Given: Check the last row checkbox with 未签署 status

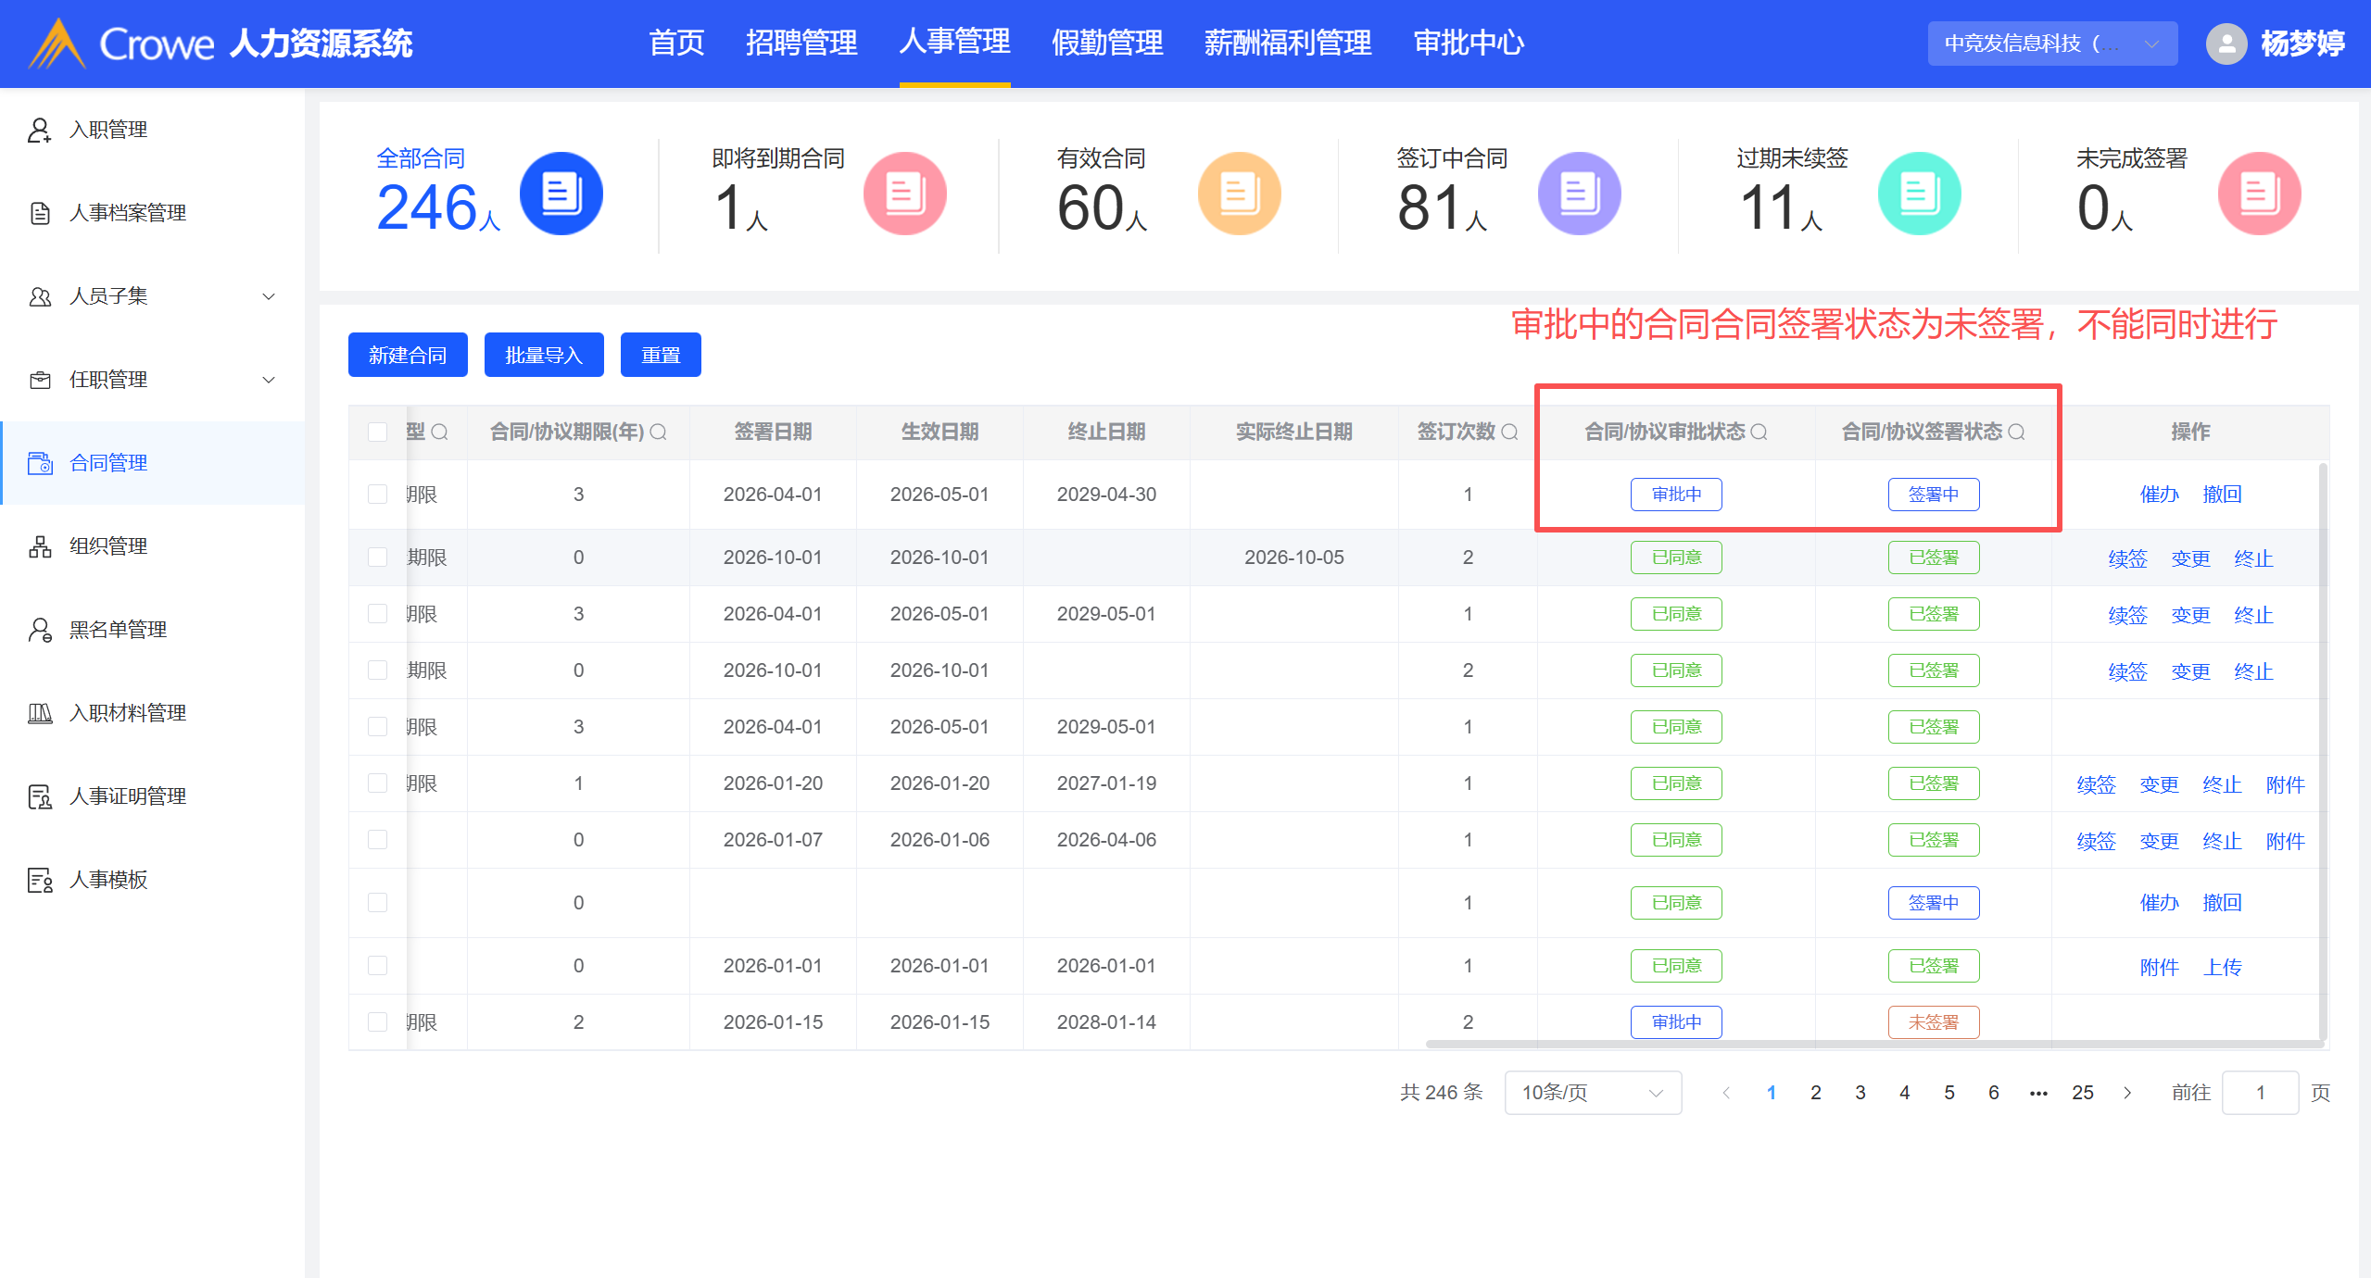Looking at the screenshot, I should click(x=377, y=1021).
